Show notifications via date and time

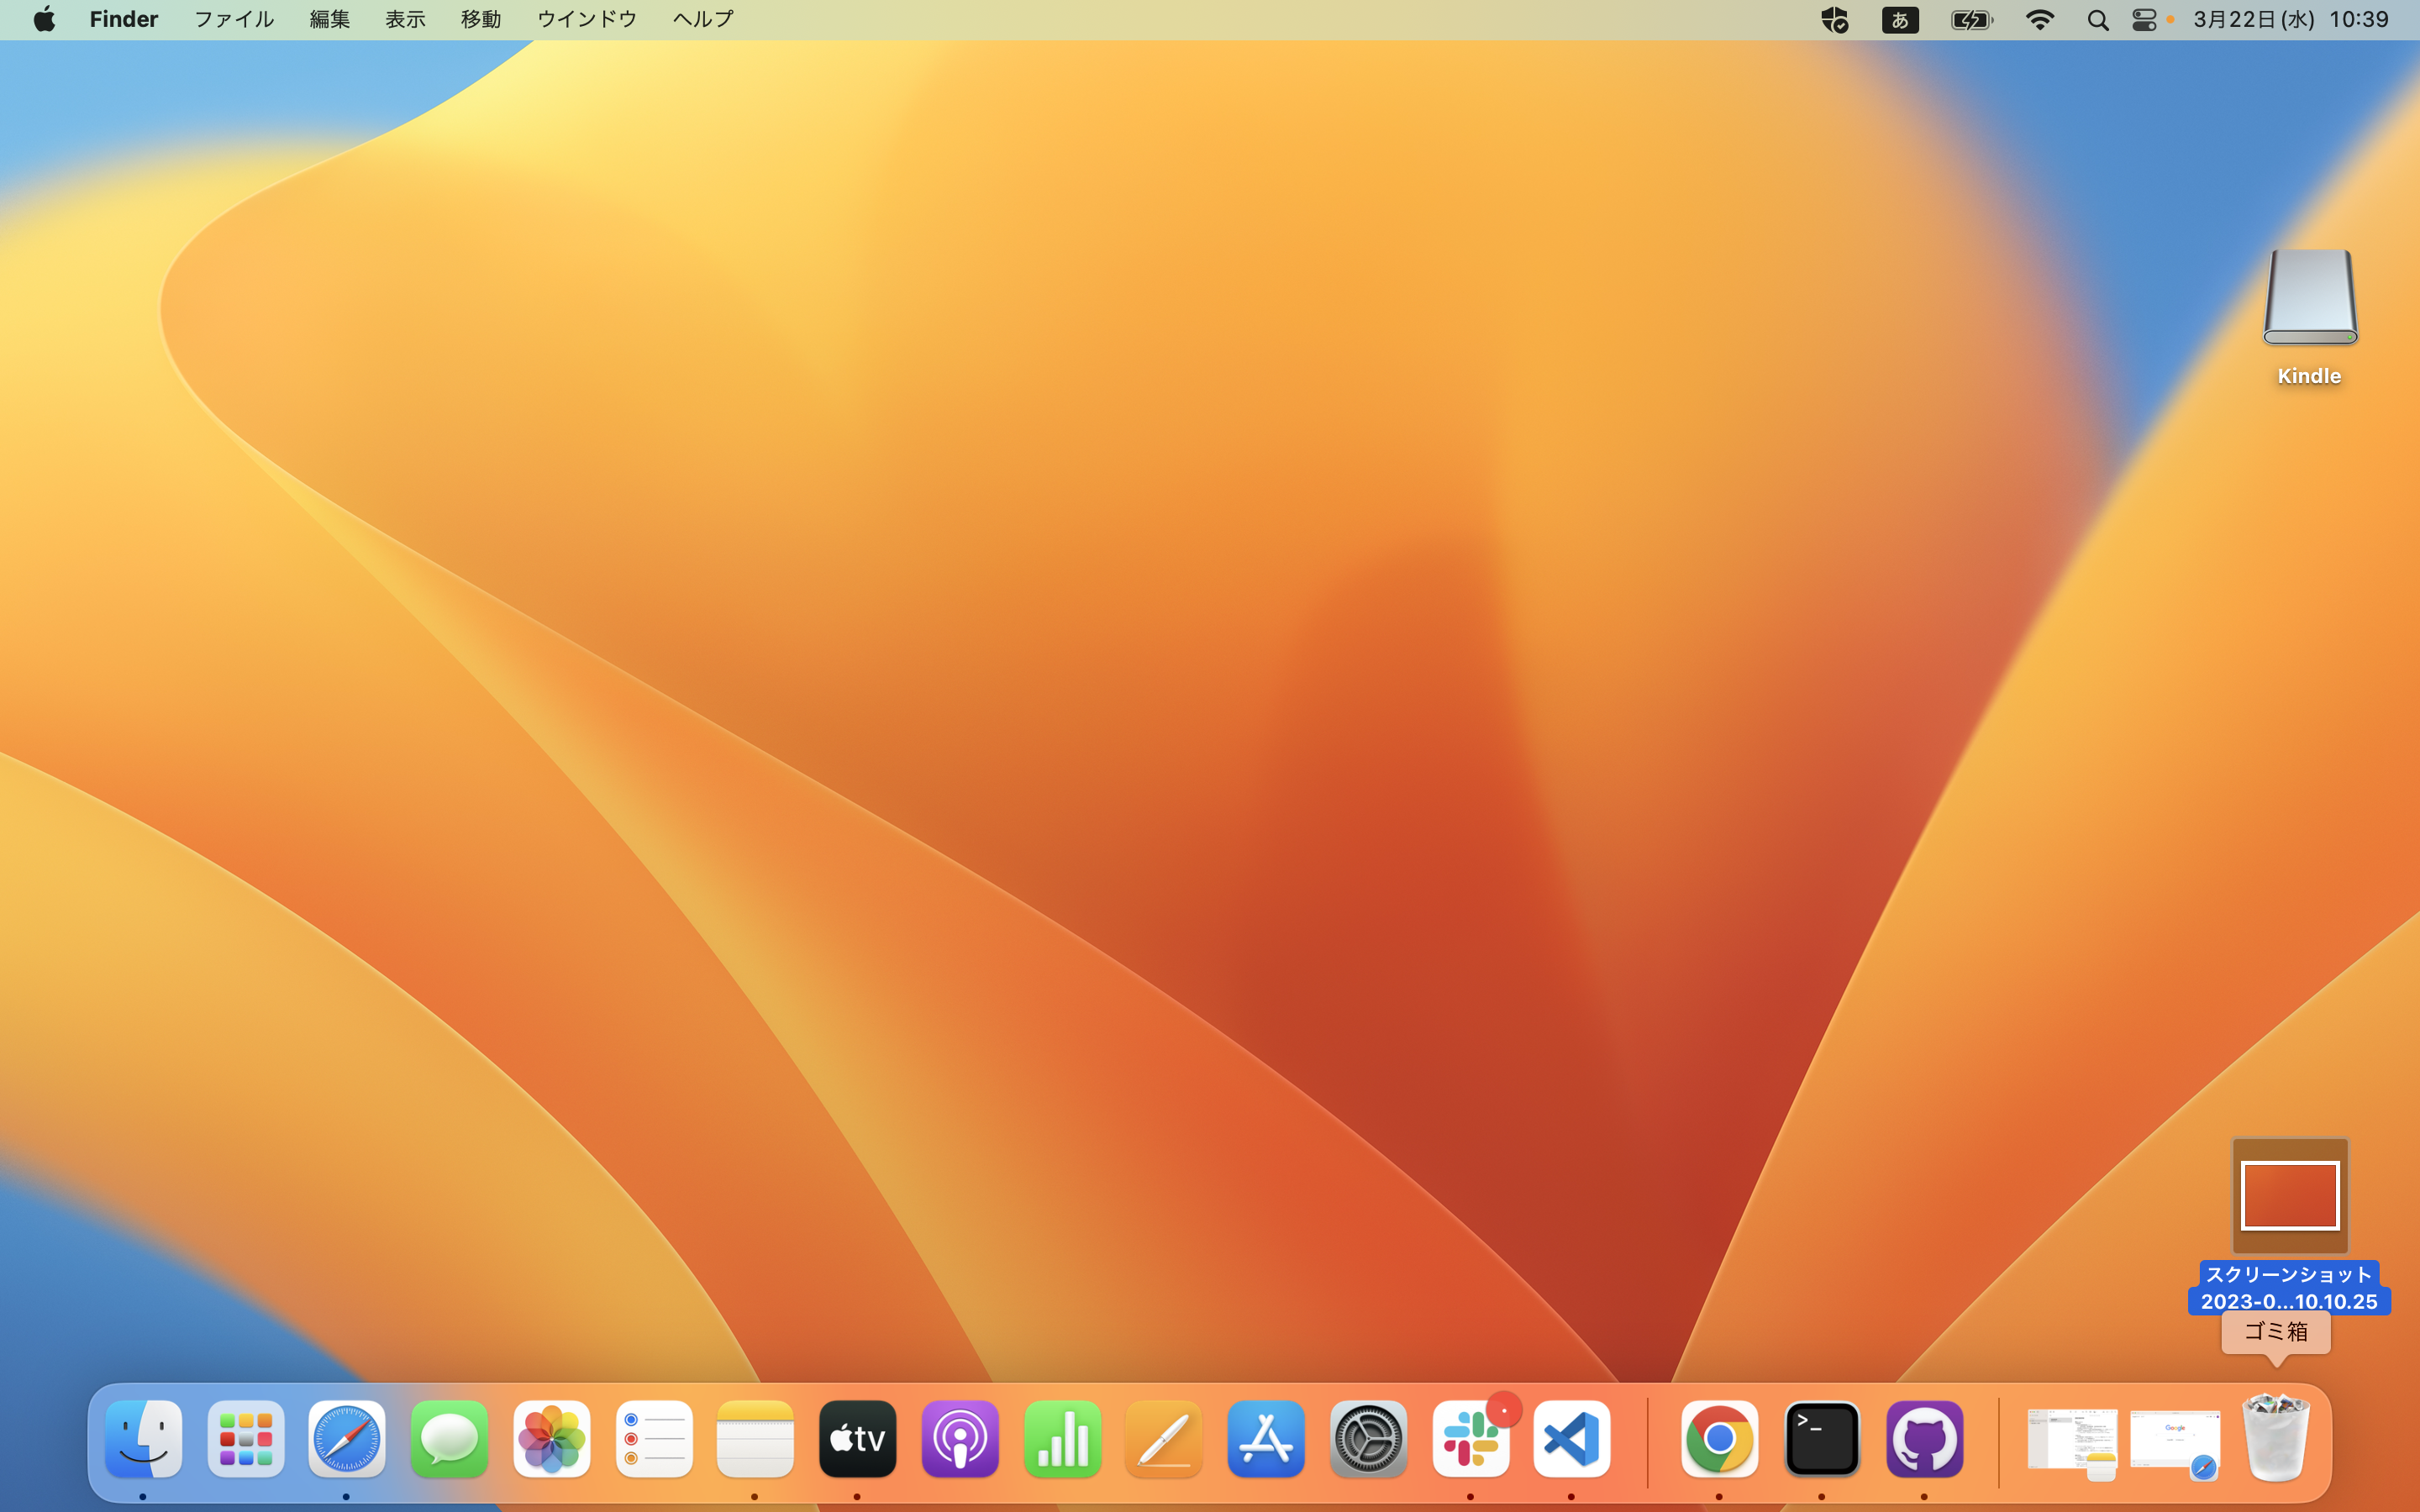(x=2291, y=19)
